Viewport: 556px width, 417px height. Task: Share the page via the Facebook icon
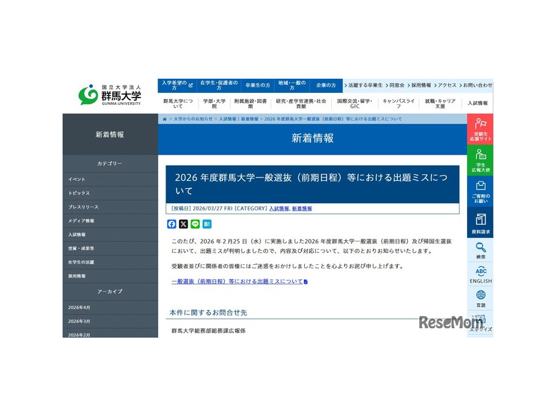coord(172,224)
